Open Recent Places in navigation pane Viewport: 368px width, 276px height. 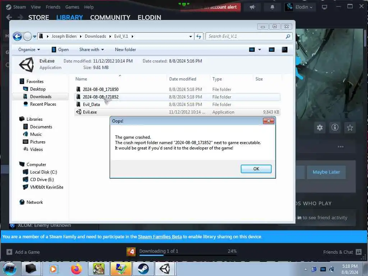point(43,104)
